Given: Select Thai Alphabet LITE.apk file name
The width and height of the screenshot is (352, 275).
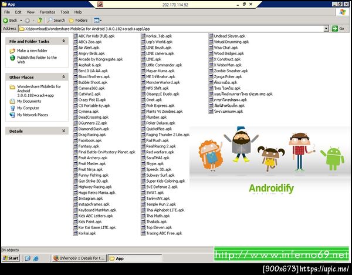Looking at the screenshot, I should pyautogui.click(x=165, y=210).
